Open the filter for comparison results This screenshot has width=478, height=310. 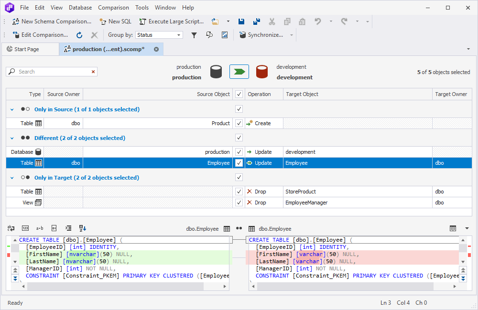click(194, 34)
